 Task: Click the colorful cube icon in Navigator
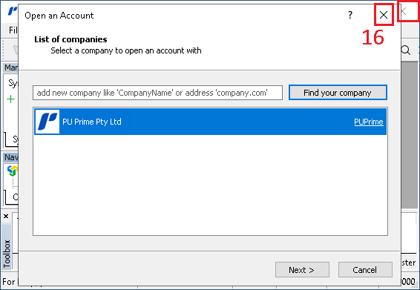tap(13, 171)
